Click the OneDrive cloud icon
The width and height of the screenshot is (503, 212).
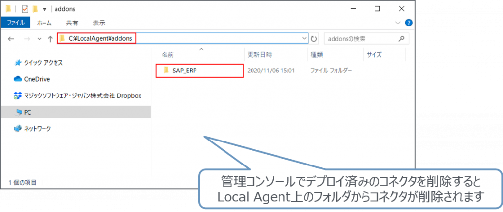[x=18, y=79]
